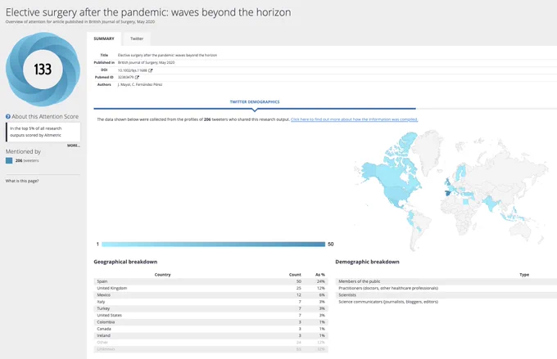557x359 pixels.
Task: Select the Mexico row in country table
Action: click(x=211, y=294)
